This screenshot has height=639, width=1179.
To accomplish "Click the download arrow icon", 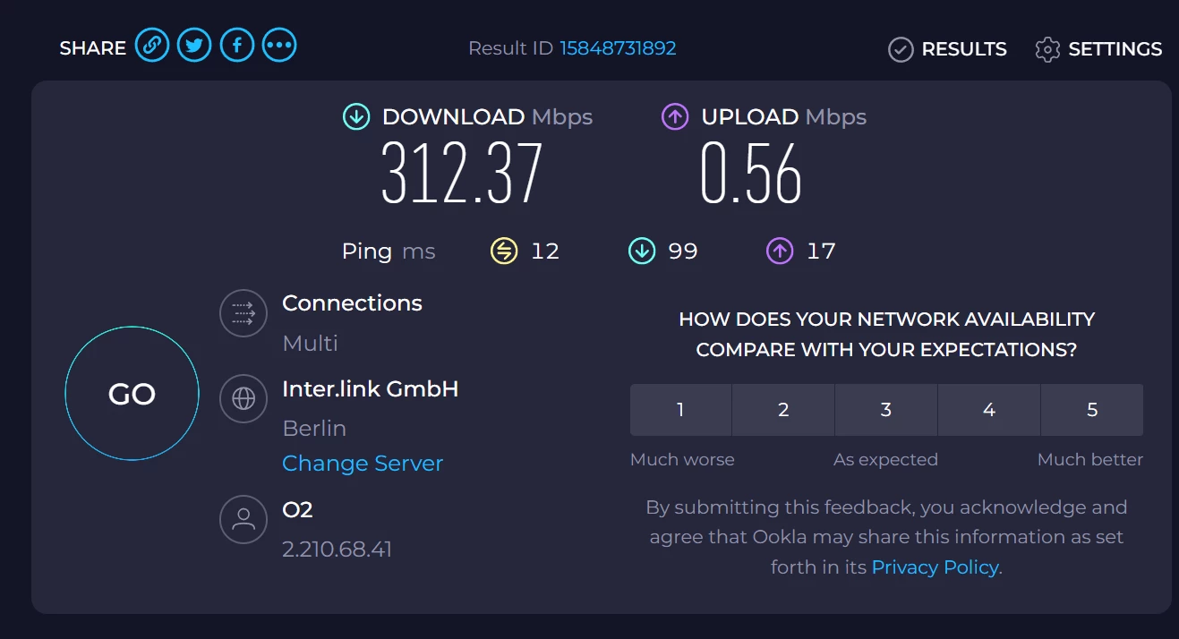I will click(x=356, y=116).
